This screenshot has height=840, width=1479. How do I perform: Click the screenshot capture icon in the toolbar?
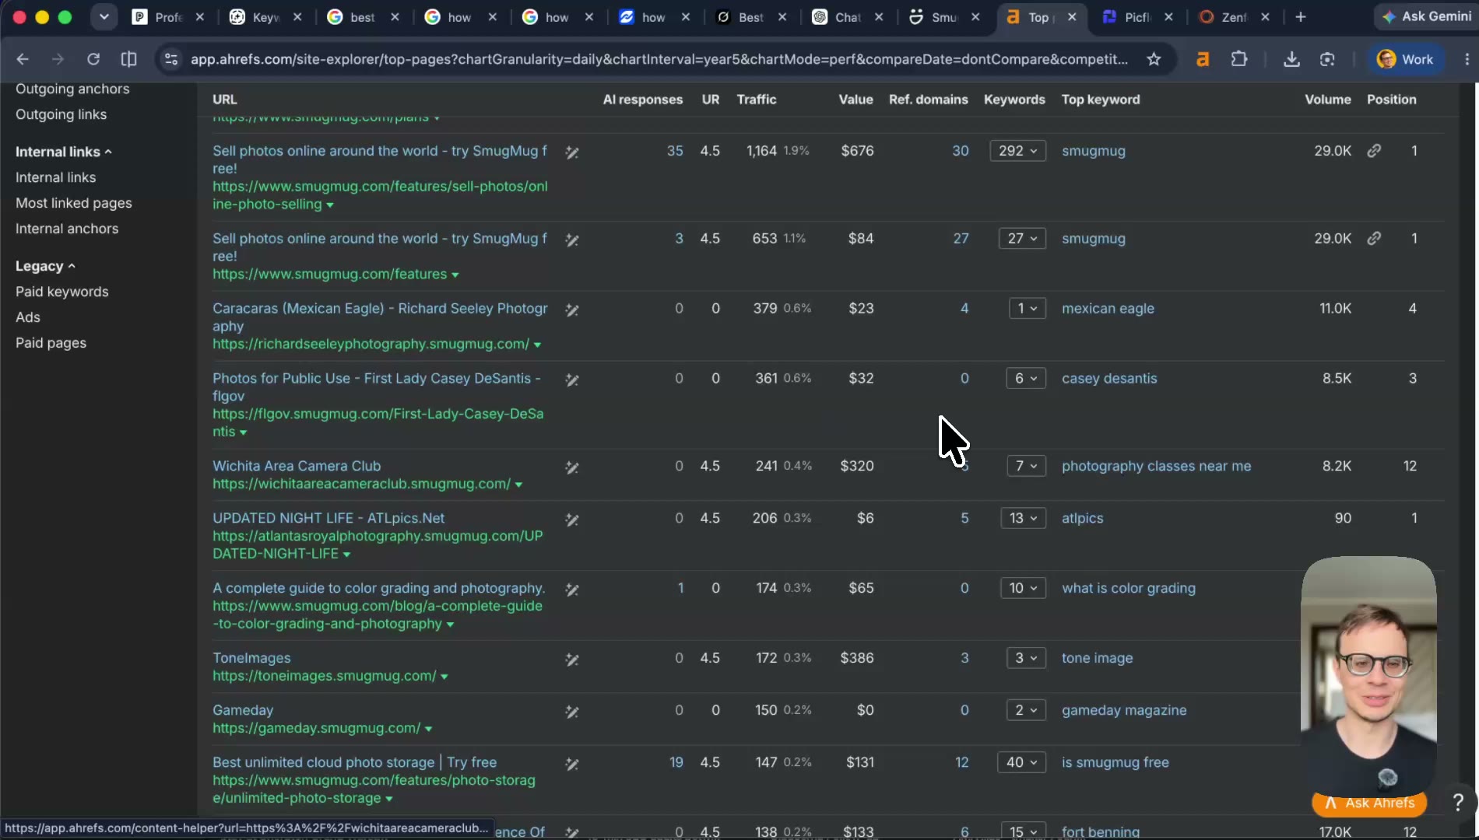[1327, 59]
